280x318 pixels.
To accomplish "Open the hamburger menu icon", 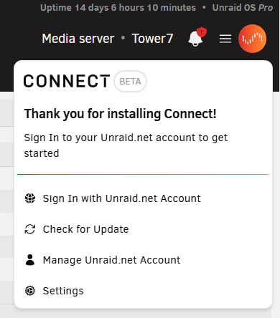I will tap(225, 39).
